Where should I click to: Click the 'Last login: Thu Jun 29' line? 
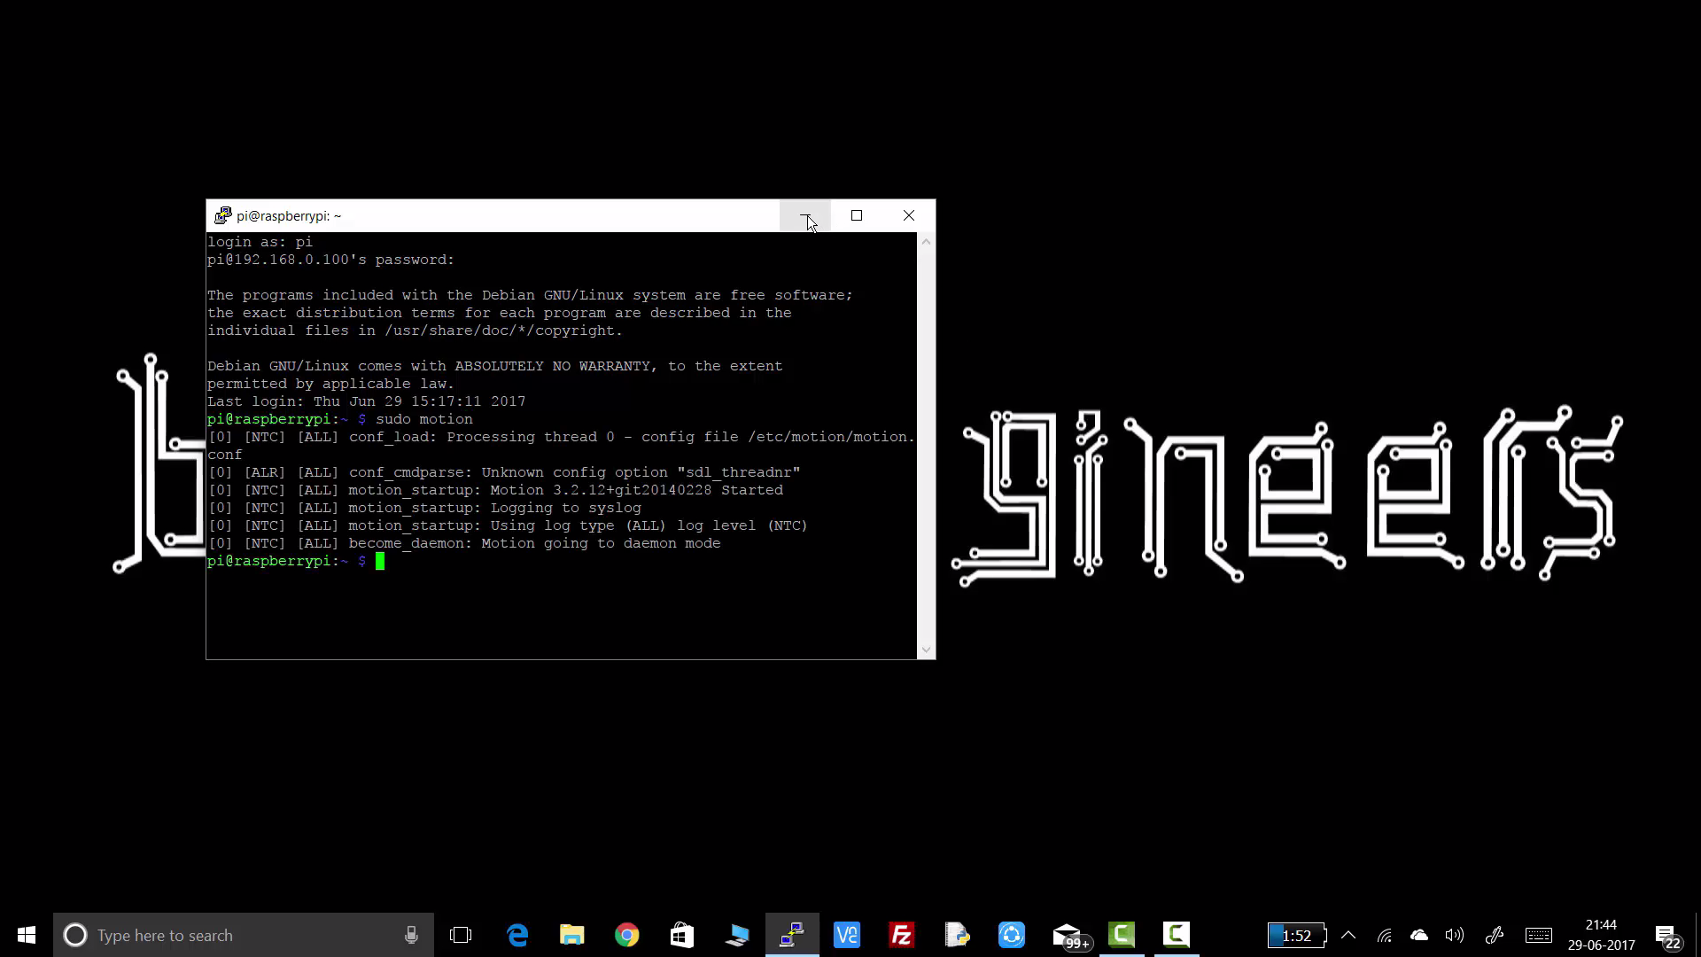point(367,401)
